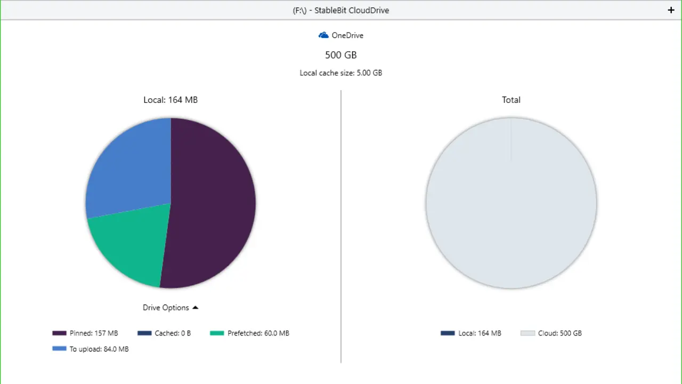The height and width of the screenshot is (384, 682).
Task: Click the gray Total pie chart
Action: pos(511,203)
